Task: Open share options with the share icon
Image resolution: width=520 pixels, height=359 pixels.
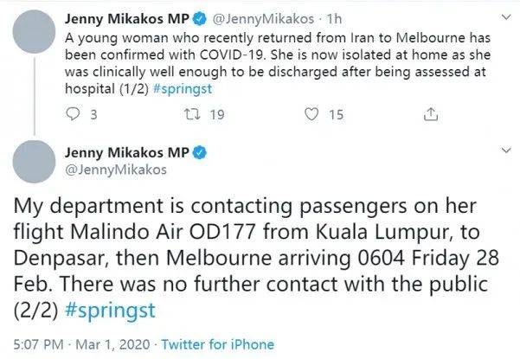Action: tap(431, 114)
